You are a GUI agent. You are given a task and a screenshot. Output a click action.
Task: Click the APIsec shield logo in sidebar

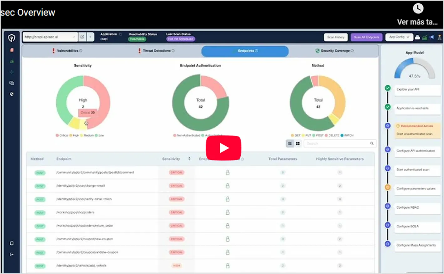[12, 38]
